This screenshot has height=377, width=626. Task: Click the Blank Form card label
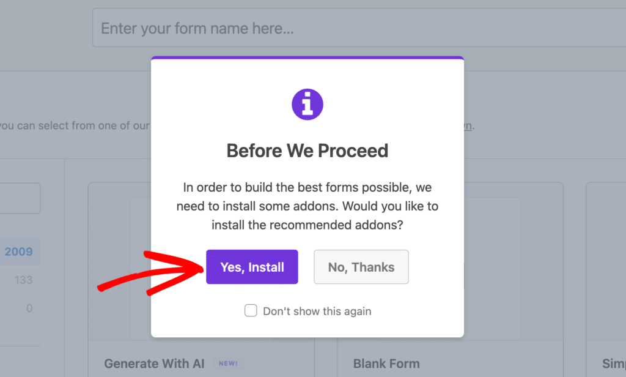386,363
